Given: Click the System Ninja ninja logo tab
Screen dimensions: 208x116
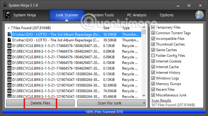Looking at the screenshot, I should pyautogui.click(x=8, y=15).
